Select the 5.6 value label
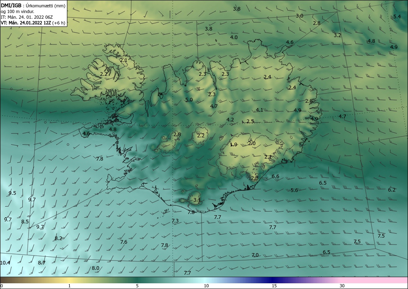Screen dimensions: 408x289 [294, 190]
